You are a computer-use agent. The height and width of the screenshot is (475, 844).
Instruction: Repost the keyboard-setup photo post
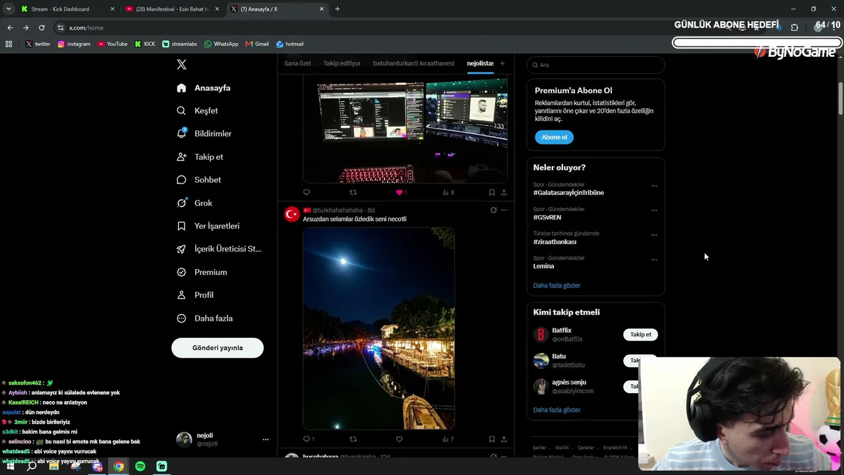coord(353,193)
